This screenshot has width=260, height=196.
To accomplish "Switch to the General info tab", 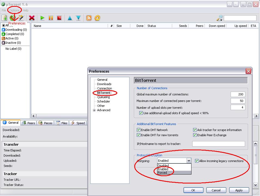I will [11, 123].
